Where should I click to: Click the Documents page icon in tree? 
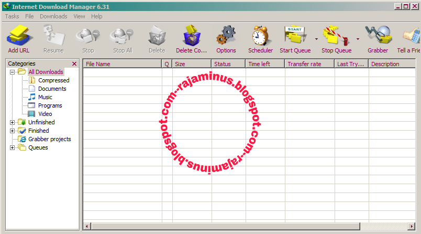click(x=32, y=89)
